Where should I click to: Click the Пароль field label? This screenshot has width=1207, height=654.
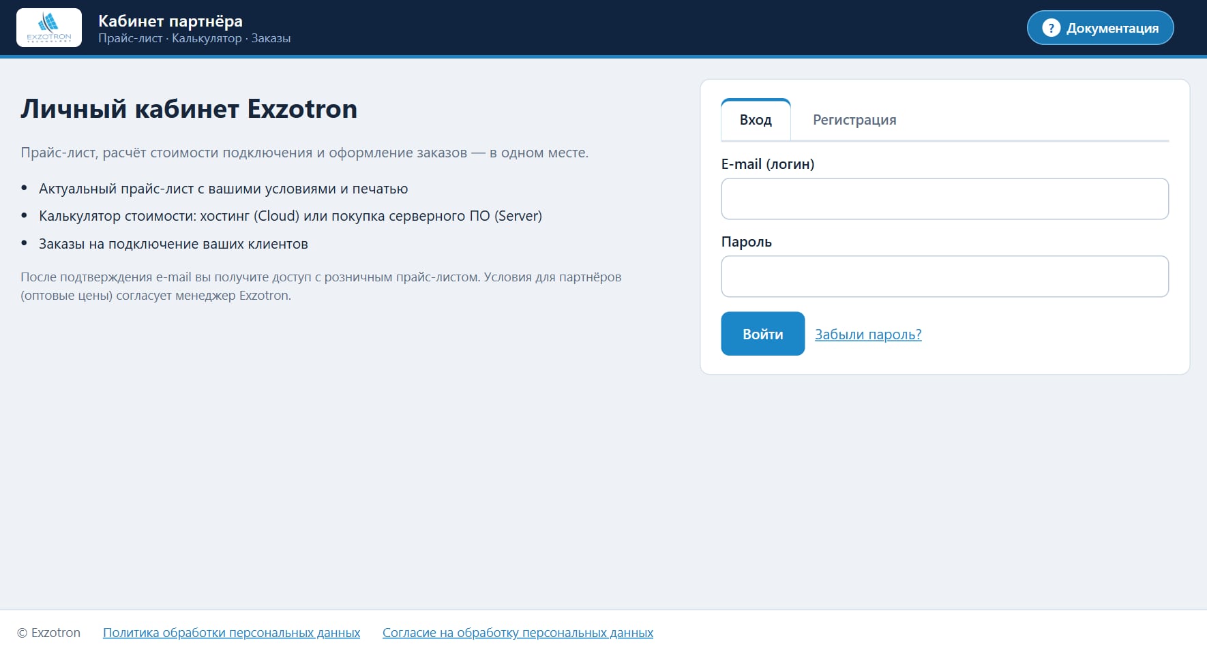[747, 242]
